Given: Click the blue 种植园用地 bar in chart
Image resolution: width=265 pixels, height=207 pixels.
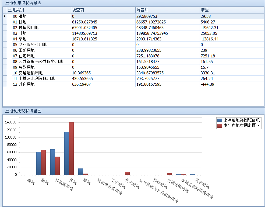Looking at the screenshot, I should click(52, 162).
